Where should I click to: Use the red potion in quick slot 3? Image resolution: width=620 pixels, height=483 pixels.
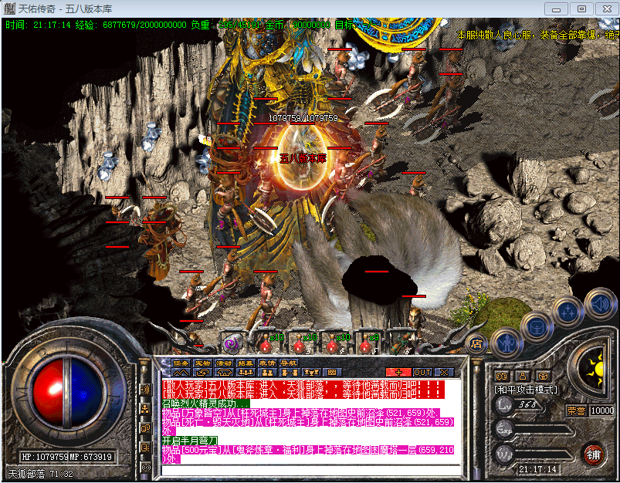tap(300, 345)
